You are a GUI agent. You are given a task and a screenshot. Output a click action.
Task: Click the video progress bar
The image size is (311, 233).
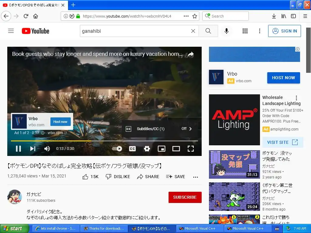[104, 141]
